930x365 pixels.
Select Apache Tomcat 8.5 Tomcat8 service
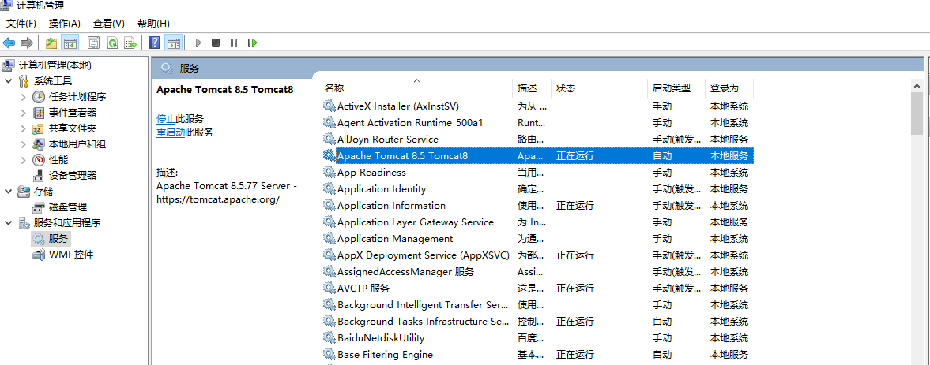537,156
